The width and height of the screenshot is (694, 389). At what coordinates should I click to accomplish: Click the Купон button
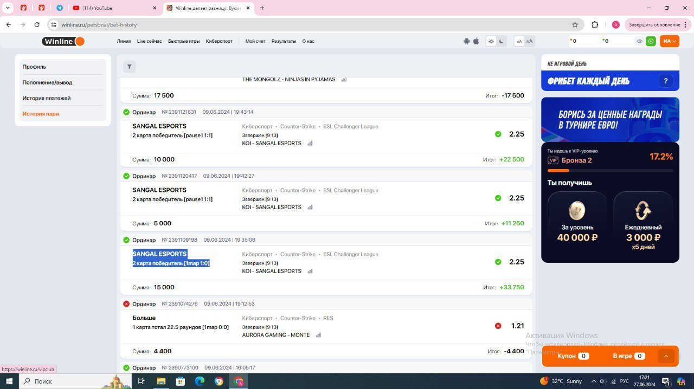tap(573, 356)
